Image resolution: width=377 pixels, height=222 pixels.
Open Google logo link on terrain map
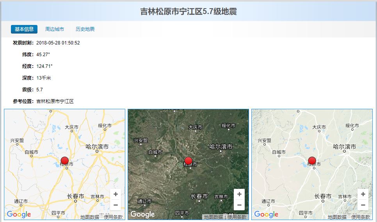266,214
